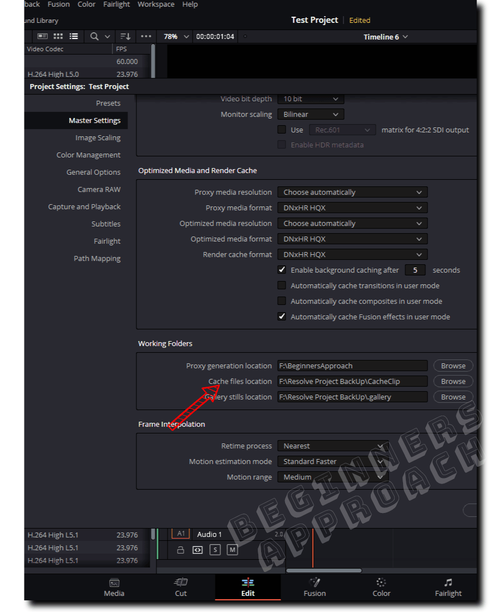
Task: Enable Use matrix for 4:2:2 SDI output
Action: (282, 130)
